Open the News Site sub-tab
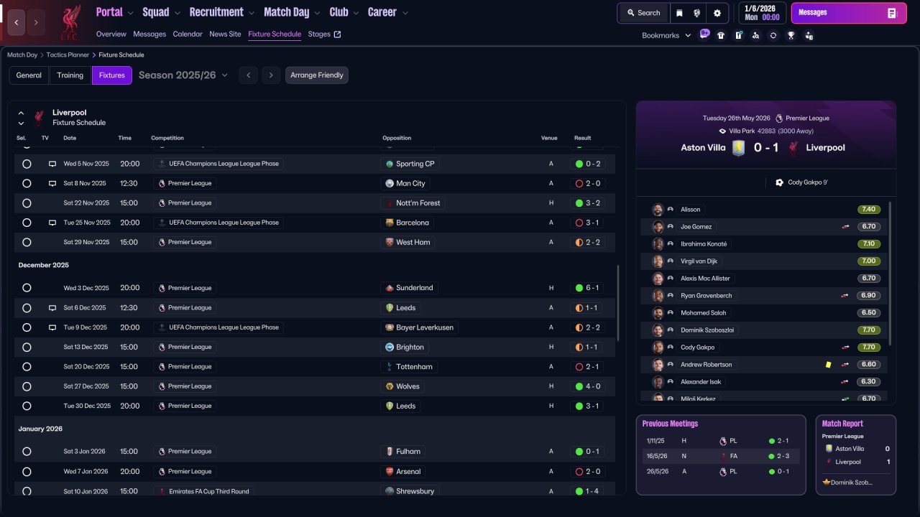The height and width of the screenshot is (517, 920). click(225, 34)
